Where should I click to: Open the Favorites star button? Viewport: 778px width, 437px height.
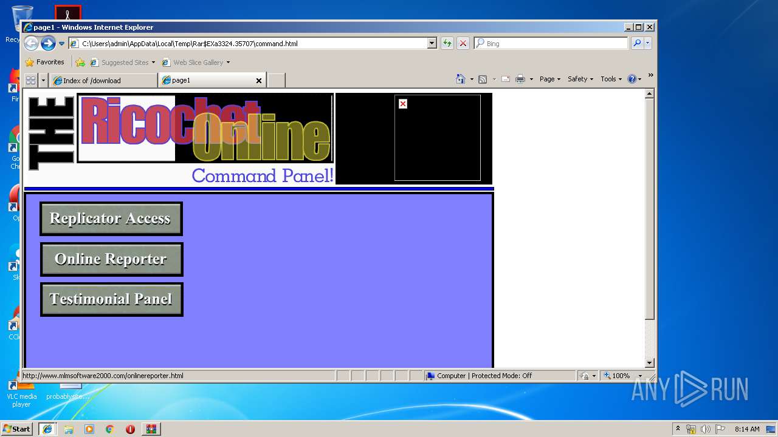(44, 62)
